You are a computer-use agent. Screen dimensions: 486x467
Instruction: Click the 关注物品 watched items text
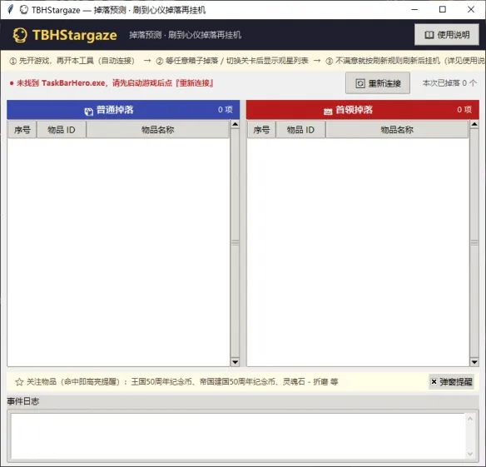tap(182, 382)
